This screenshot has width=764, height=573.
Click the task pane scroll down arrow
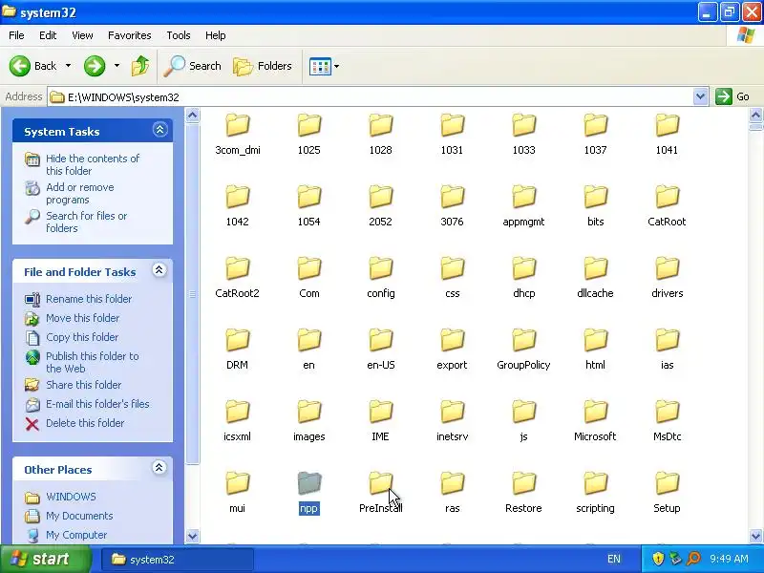(193, 536)
